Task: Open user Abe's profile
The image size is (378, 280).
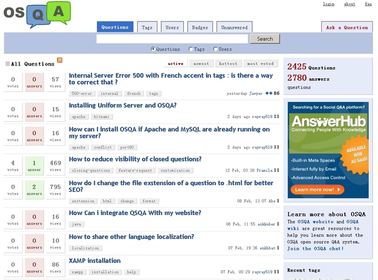Action: [272, 201]
